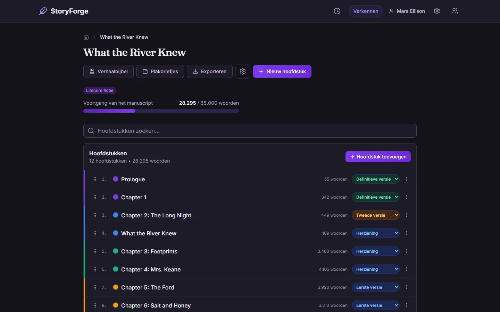The height and width of the screenshot is (312, 500).
Task: Open Mara Ellison profile menu
Action: 407,11
